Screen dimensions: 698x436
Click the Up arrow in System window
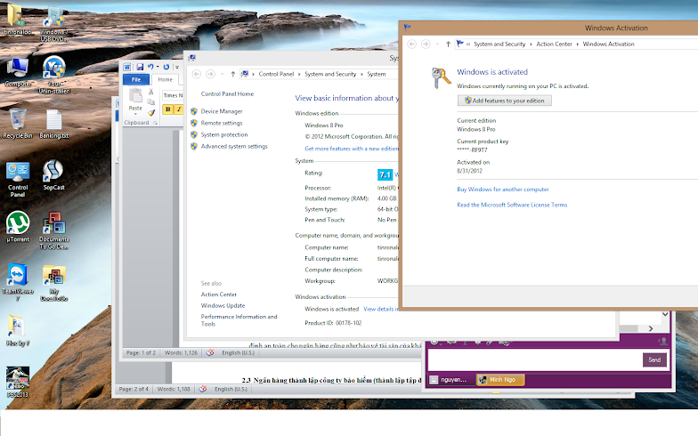pyautogui.click(x=233, y=75)
